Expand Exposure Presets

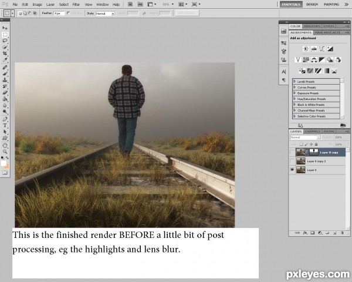(x=295, y=93)
